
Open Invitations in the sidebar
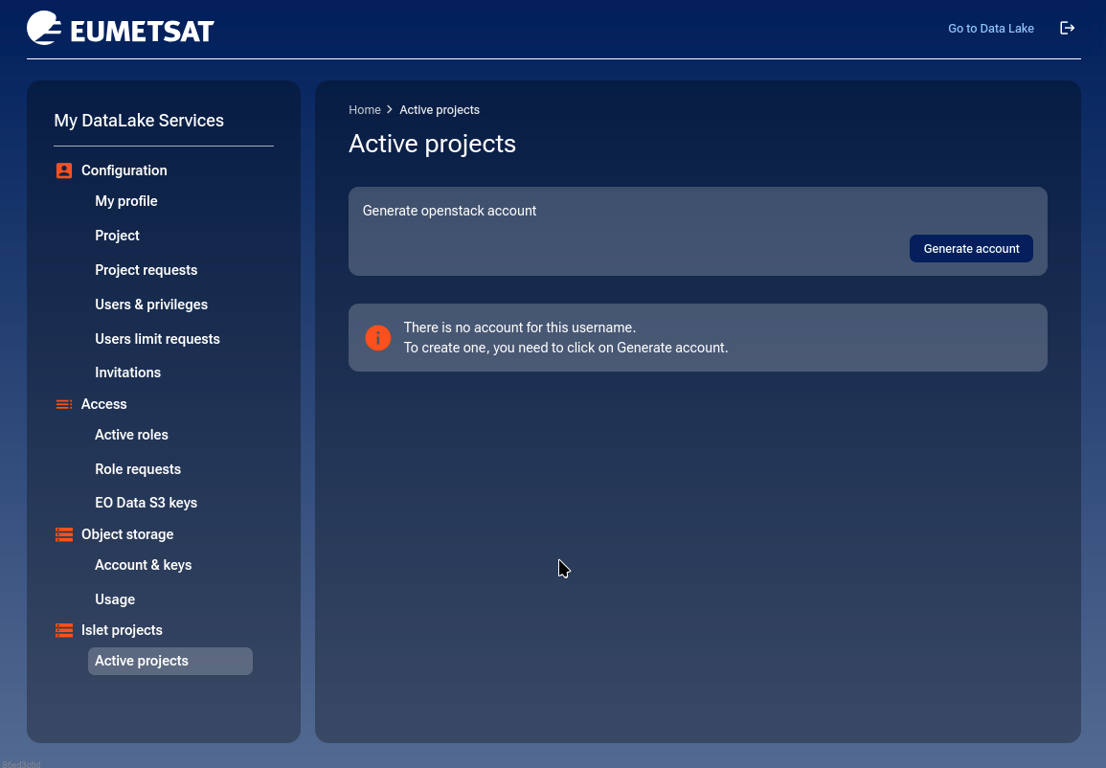point(127,373)
